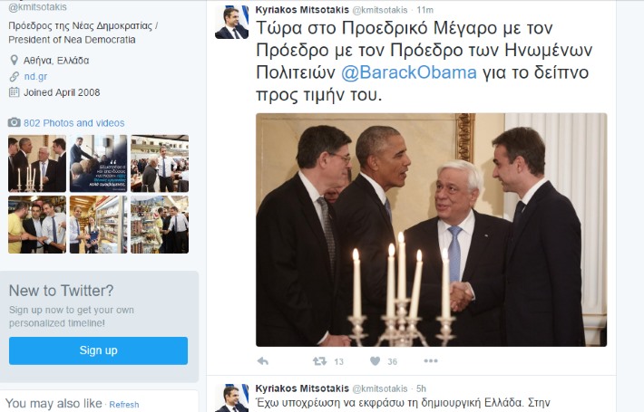This screenshot has width=644, height=412.
Task: Click the @BarackObama mention in the tweet
Action: point(409,72)
